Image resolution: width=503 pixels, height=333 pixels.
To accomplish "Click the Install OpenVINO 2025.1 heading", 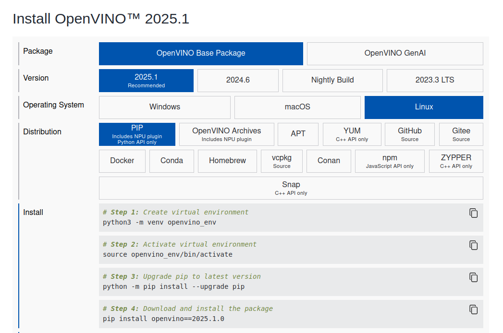I will tap(101, 19).
